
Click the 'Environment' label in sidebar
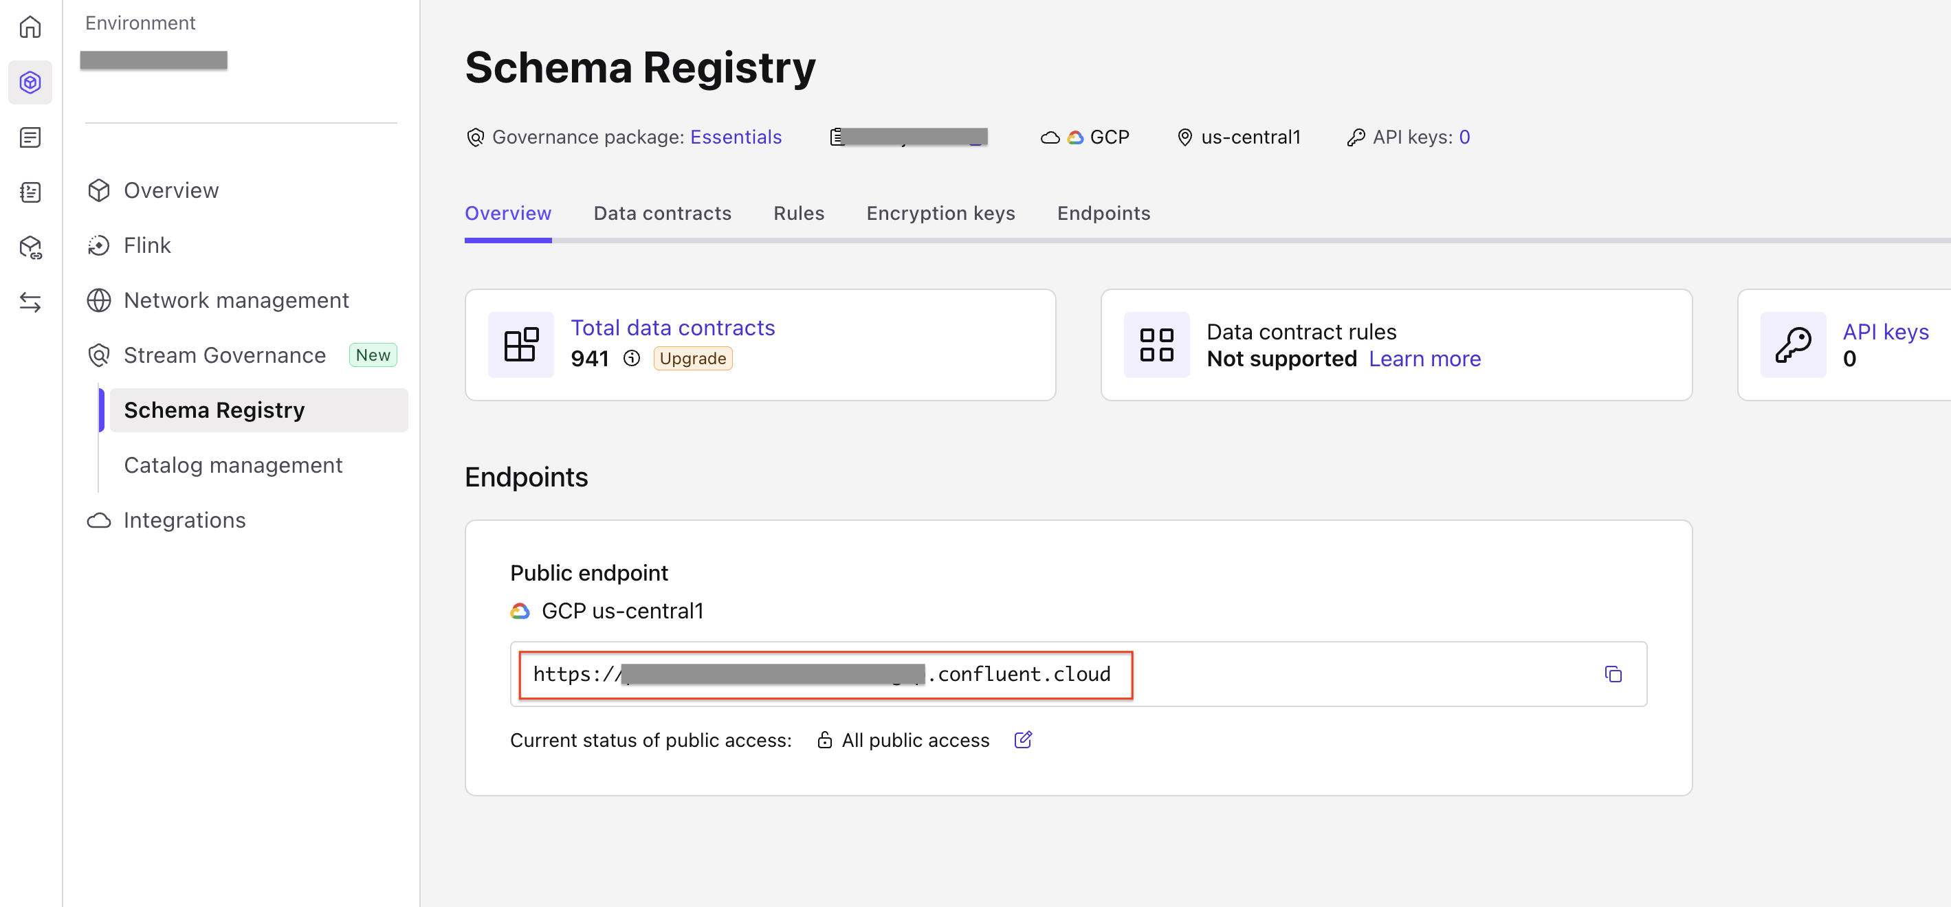coord(140,23)
